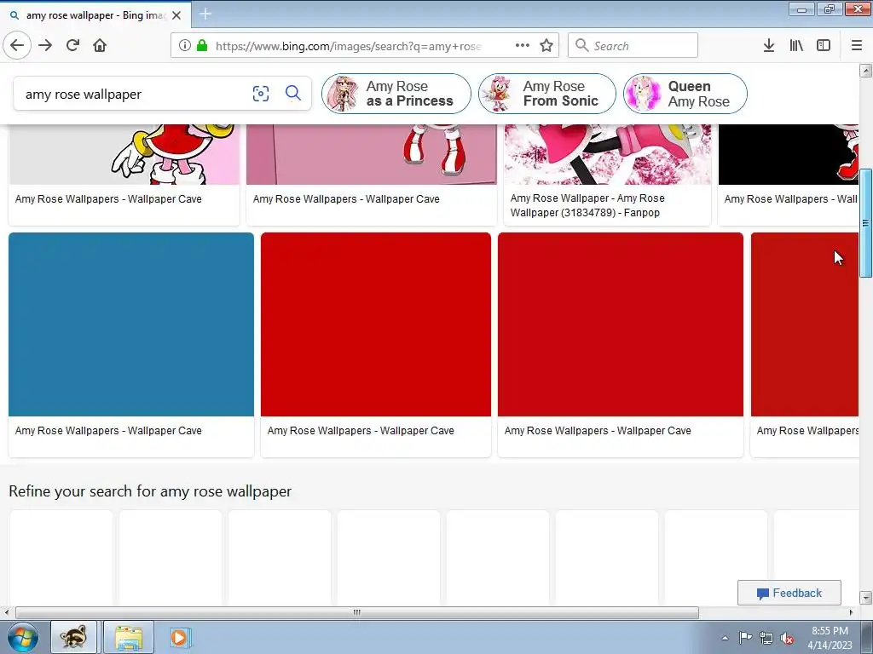Open a new browser tab
Viewport: 873px width, 654px height.
pos(205,14)
